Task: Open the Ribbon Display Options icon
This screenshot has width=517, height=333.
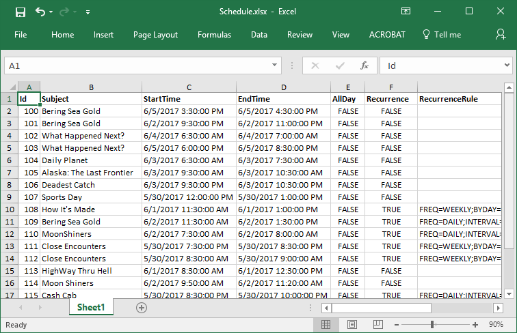Action: coord(406,12)
